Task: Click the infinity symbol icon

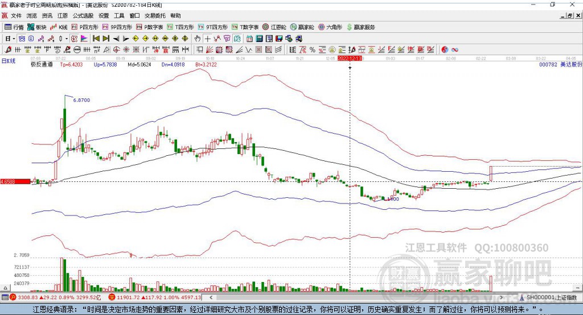Action: pos(455,50)
